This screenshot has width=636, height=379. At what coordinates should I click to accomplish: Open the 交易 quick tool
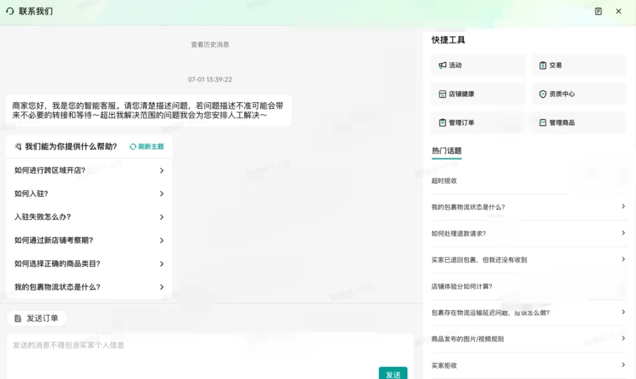click(x=579, y=65)
